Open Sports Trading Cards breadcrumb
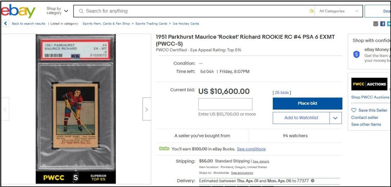This screenshot has height=187, width=391. pos(151,24)
